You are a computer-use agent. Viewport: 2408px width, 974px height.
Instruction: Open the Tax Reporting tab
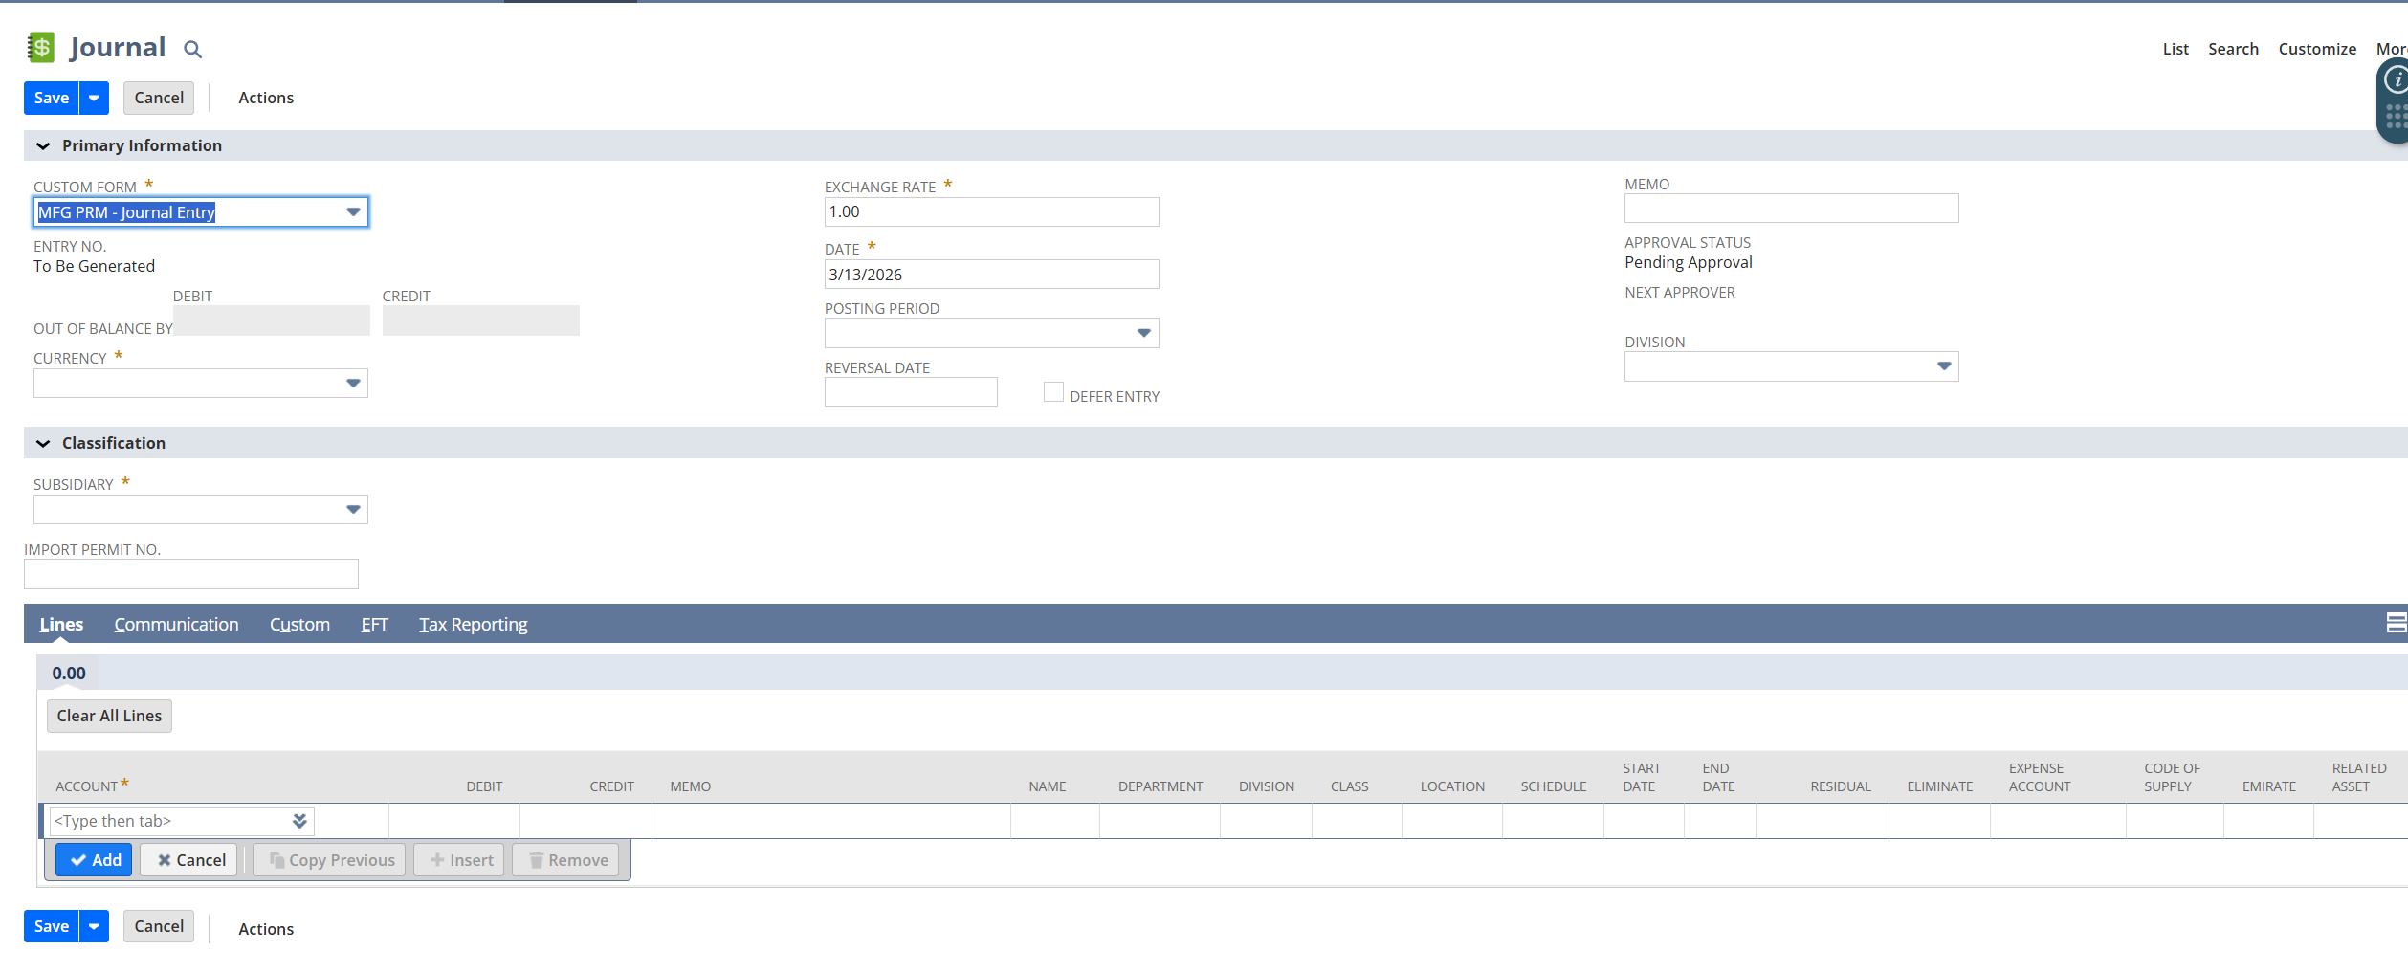[x=473, y=624]
